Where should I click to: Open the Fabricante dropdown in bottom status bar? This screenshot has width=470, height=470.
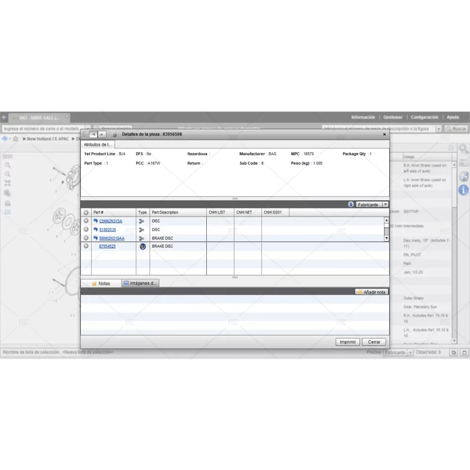click(410, 352)
